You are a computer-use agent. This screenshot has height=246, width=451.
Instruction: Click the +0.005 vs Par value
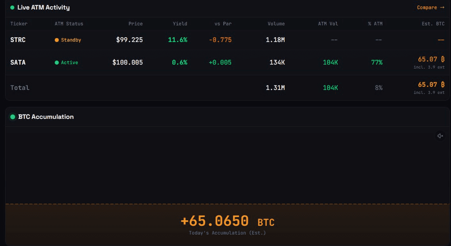pyautogui.click(x=220, y=62)
